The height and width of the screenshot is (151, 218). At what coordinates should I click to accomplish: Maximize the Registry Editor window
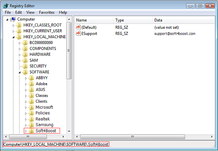(x=200, y=6)
